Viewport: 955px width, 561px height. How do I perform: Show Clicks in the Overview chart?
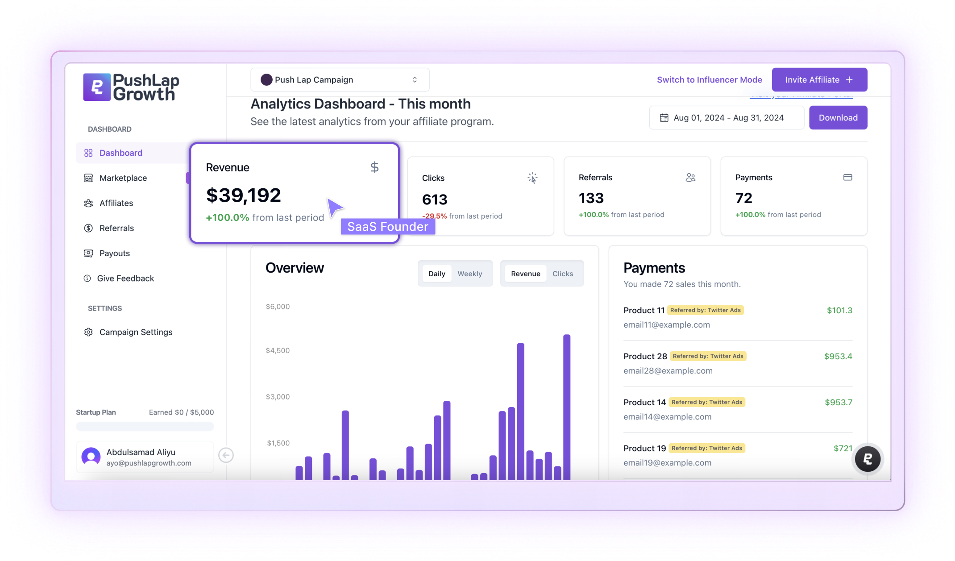point(562,274)
